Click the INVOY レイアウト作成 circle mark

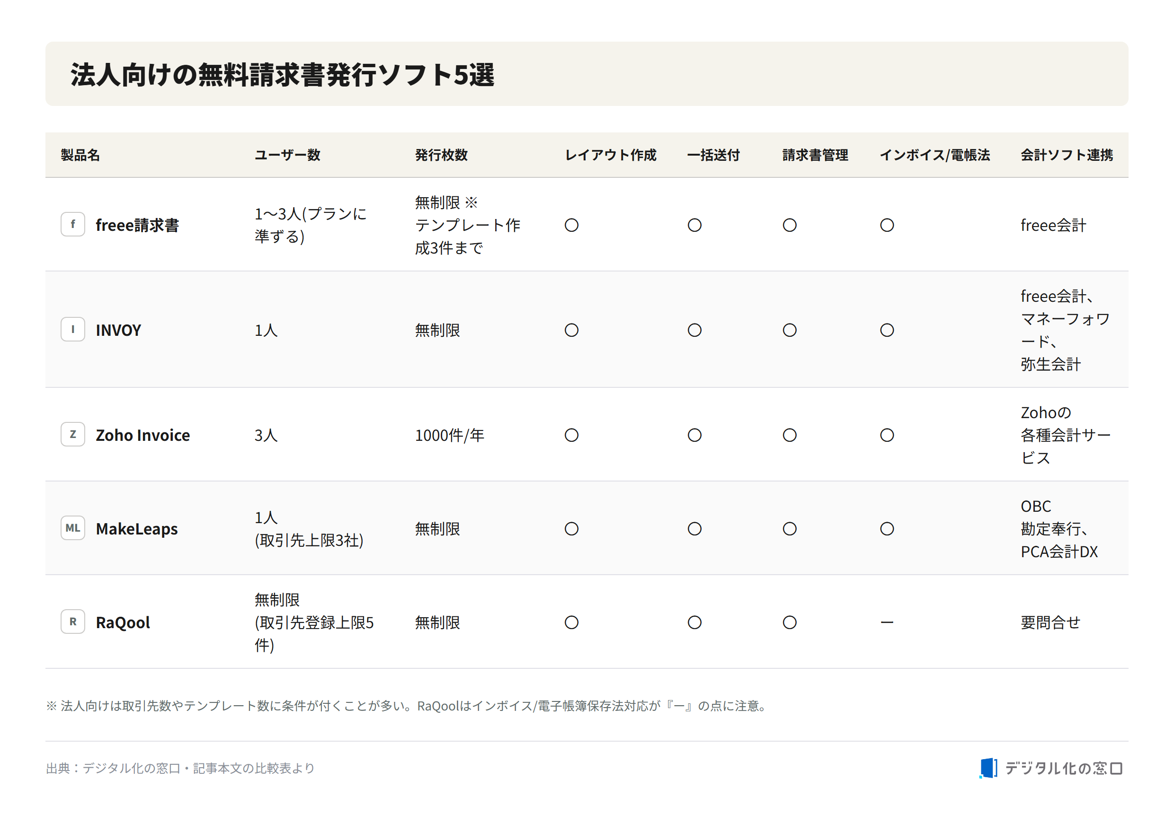tap(572, 331)
